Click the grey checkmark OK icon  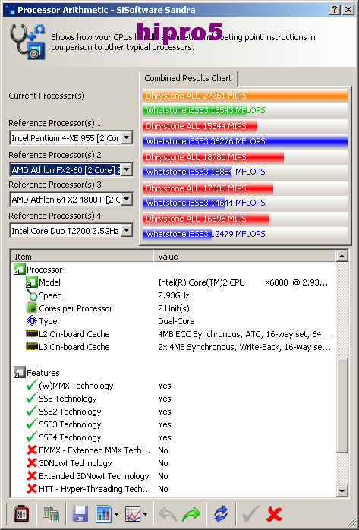pyautogui.click(x=250, y=514)
